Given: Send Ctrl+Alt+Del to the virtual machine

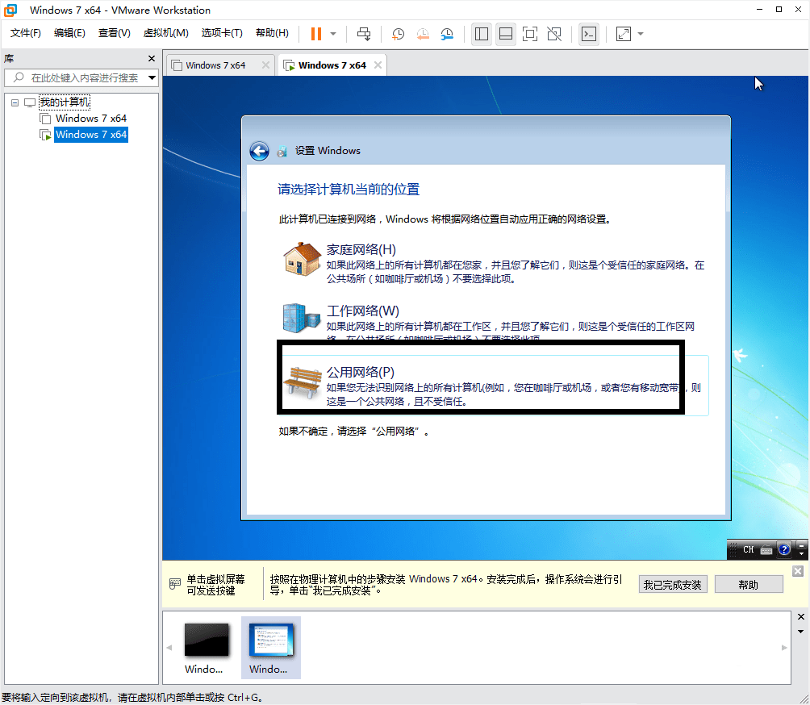Looking at the screenshot, I should [364, 34].
